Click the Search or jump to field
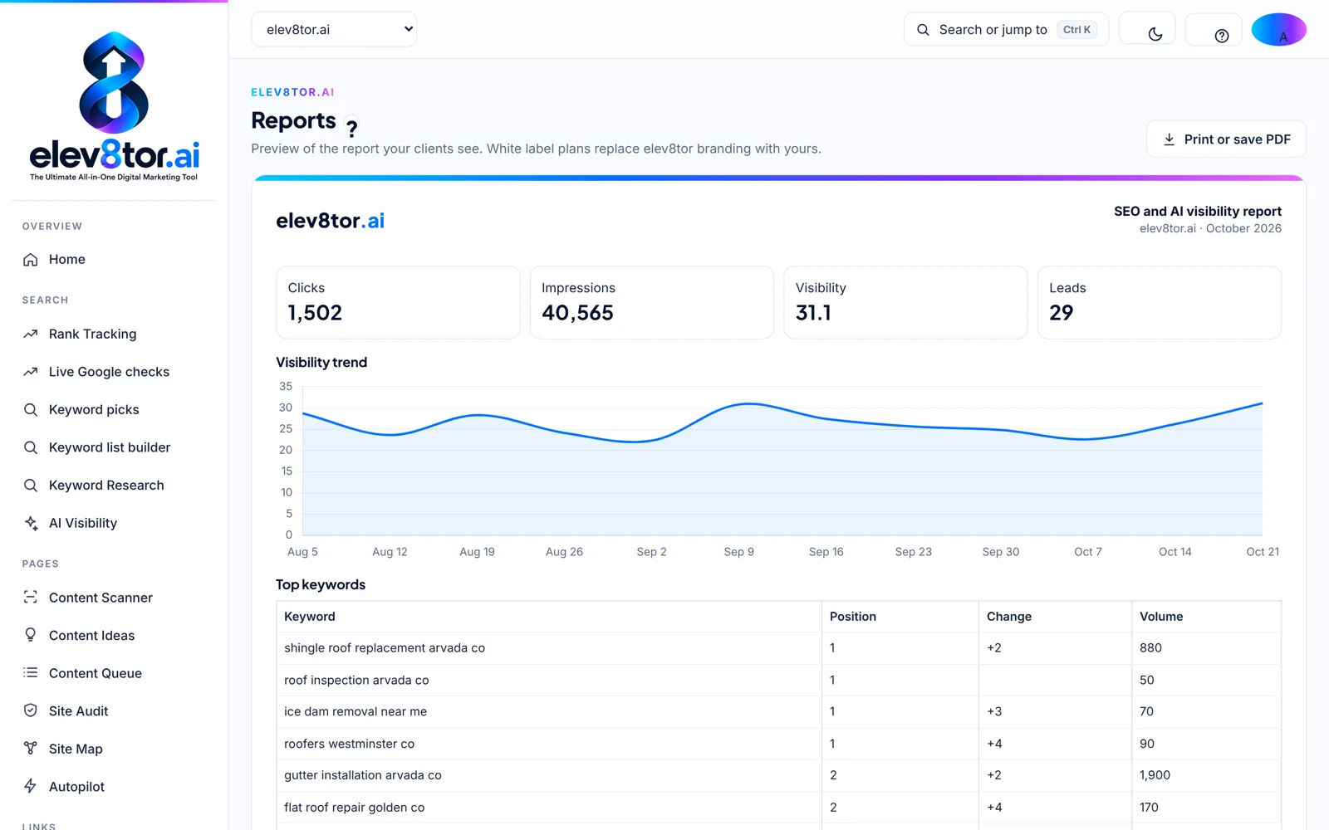This screenshot has height=830, width=1329. coord(1006,29)
